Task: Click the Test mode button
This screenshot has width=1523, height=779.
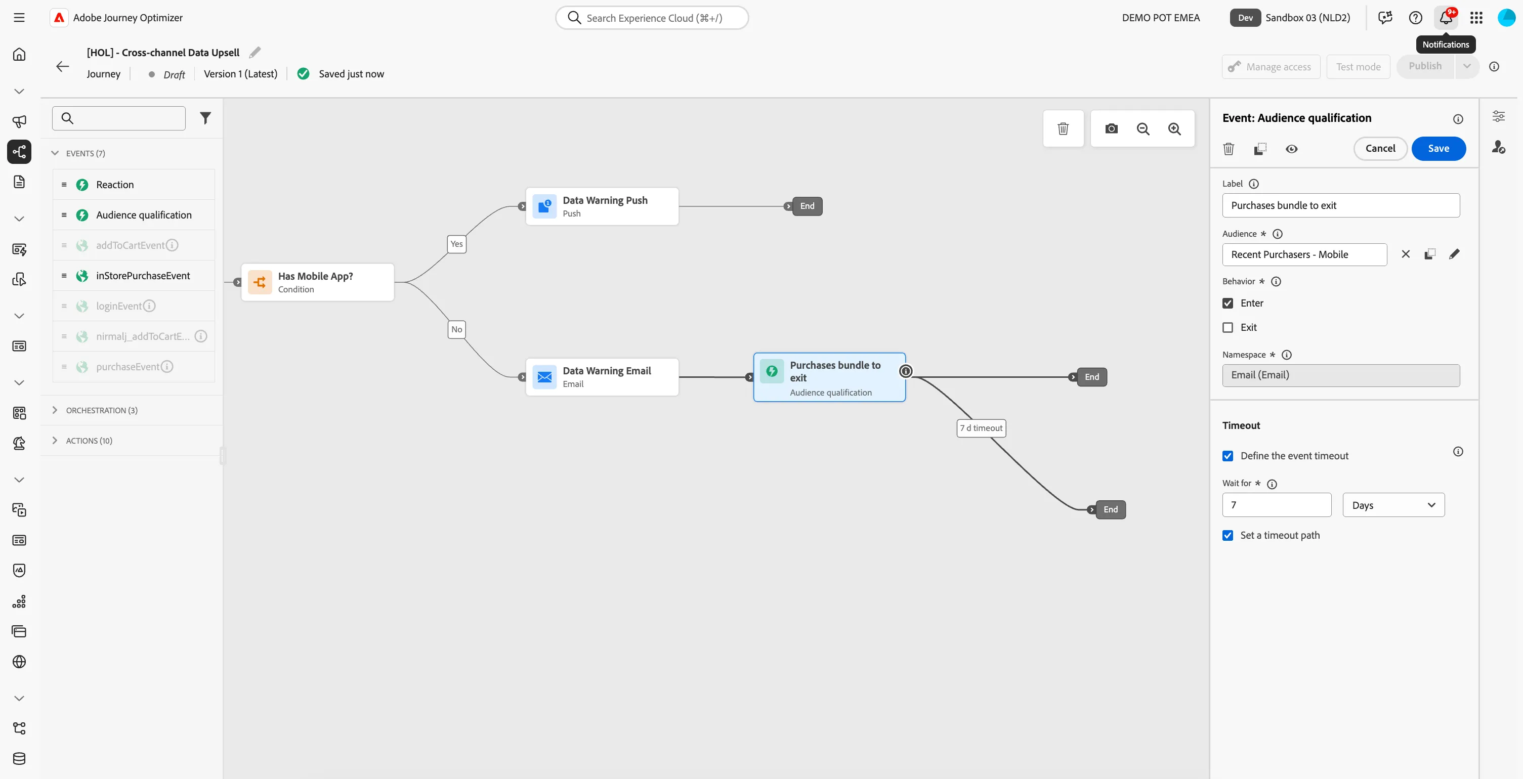Action: (1358, 67)
